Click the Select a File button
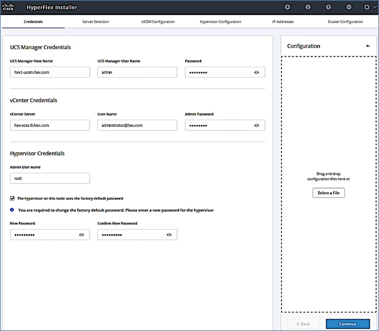The height and width of the screenshot is (331, 379). click(x=329, y=193)
